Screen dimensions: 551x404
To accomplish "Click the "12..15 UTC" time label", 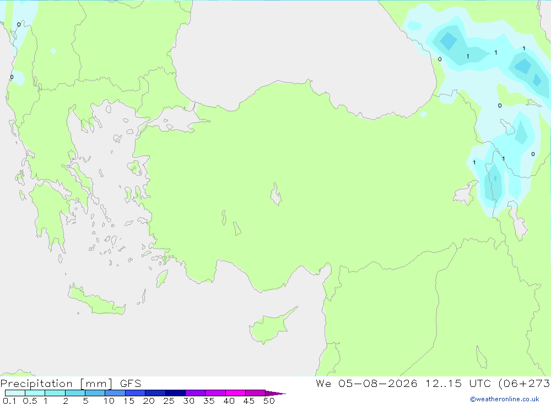I will [x=458, y=383].
